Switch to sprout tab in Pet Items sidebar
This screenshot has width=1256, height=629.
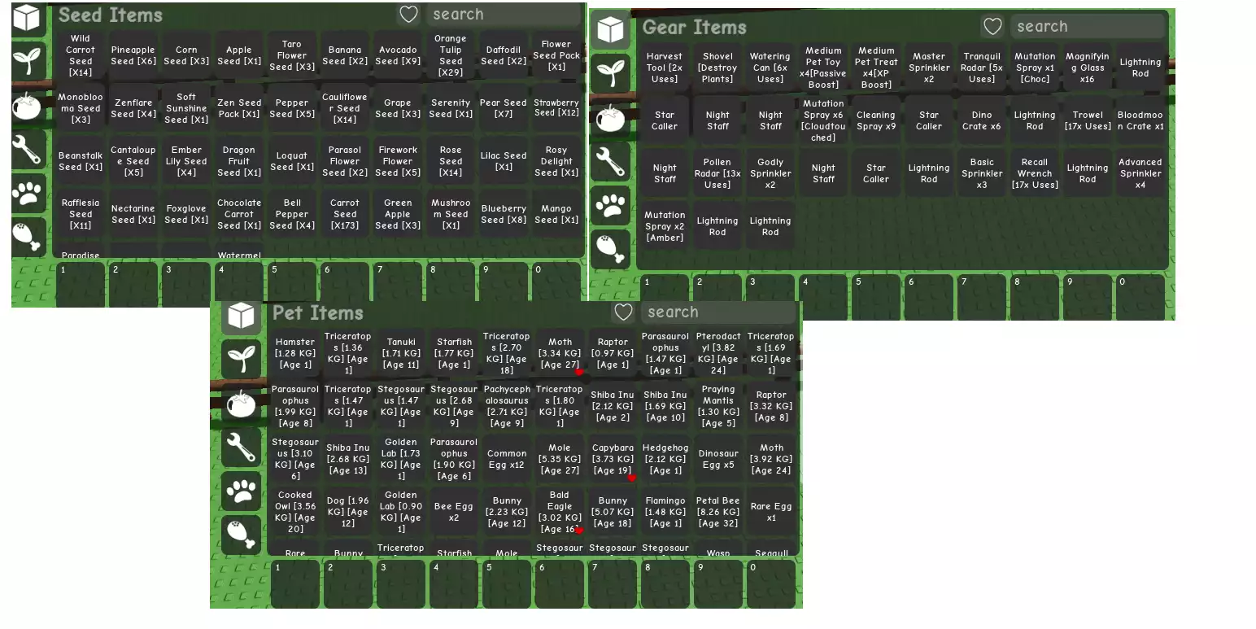241,359
